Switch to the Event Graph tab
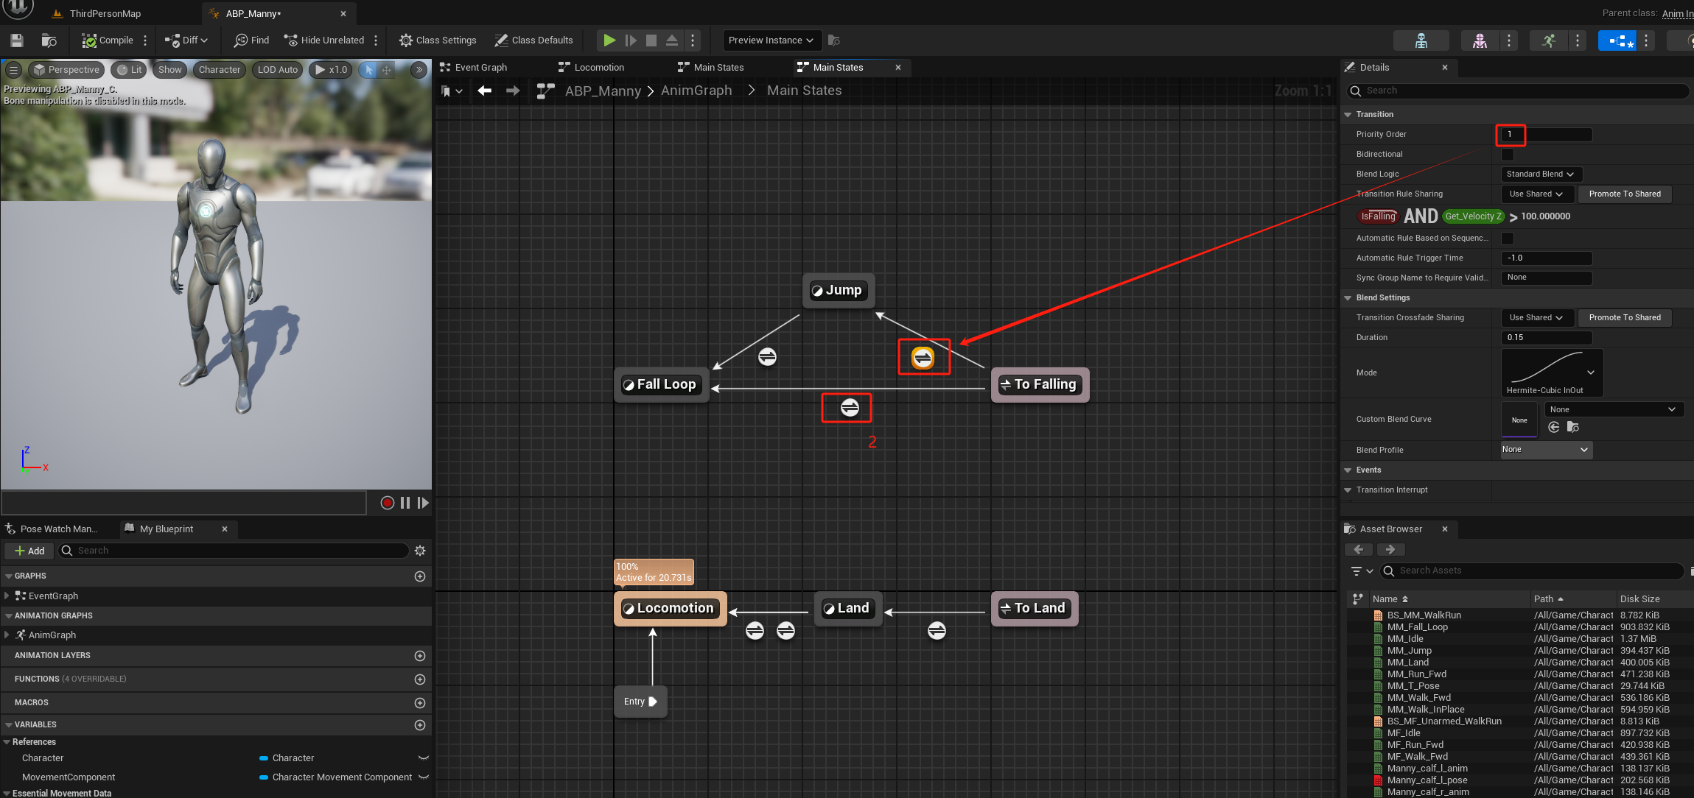 point(480,68)
